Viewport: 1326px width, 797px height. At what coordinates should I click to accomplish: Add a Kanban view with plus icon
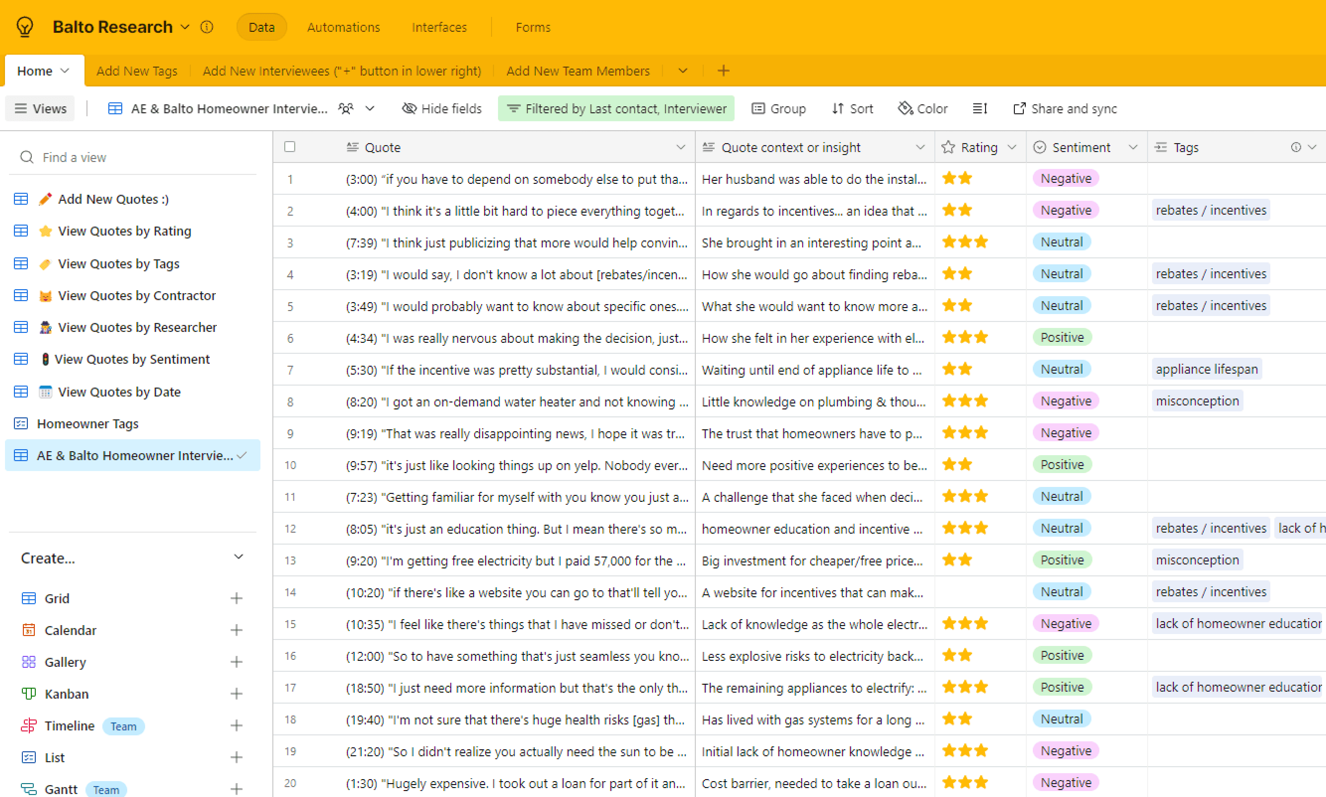[236, 694]
